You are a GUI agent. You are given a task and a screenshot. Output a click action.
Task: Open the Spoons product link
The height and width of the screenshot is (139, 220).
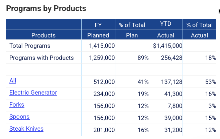click(19, 117)
